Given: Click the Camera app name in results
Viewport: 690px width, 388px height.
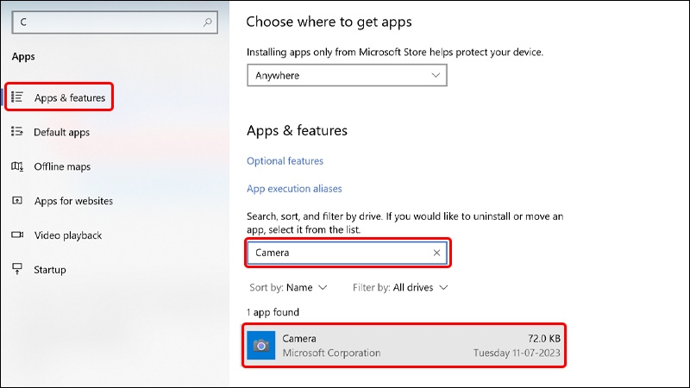Looking at the screenshot, I should [299, 338].
